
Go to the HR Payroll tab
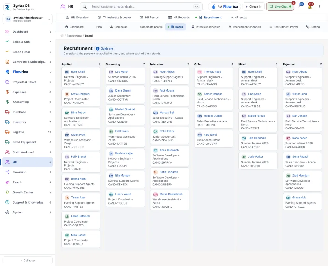point(149,17)
